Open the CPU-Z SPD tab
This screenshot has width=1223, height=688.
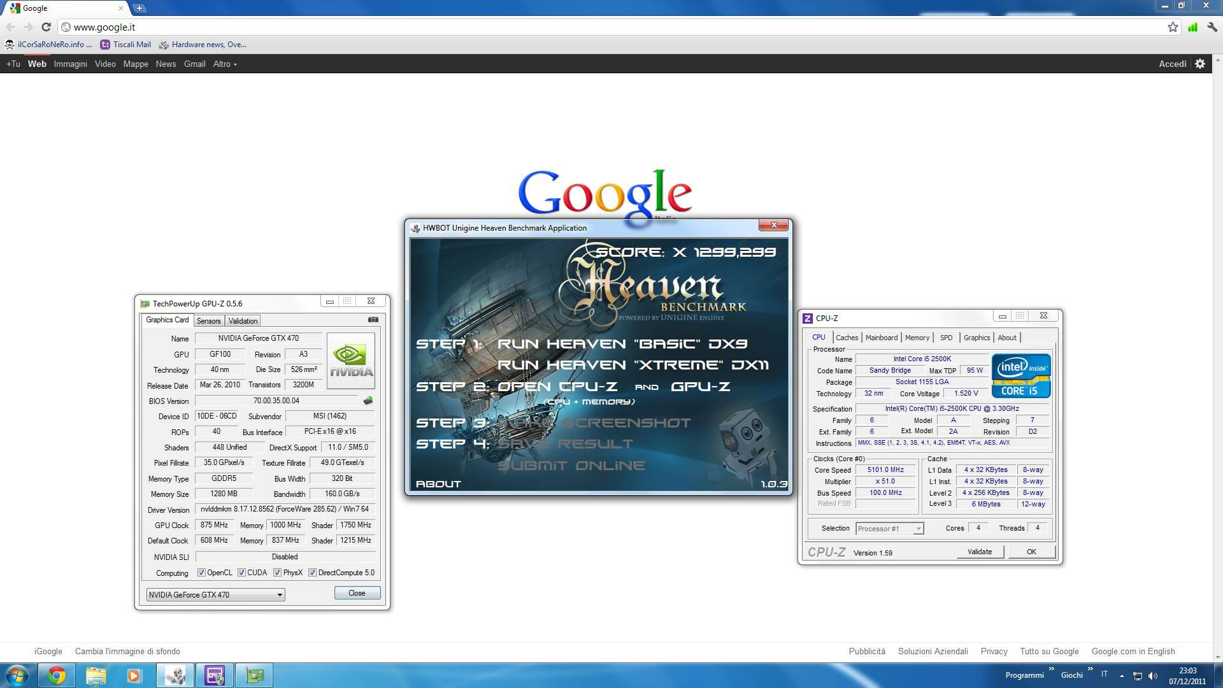click(946, 338)
